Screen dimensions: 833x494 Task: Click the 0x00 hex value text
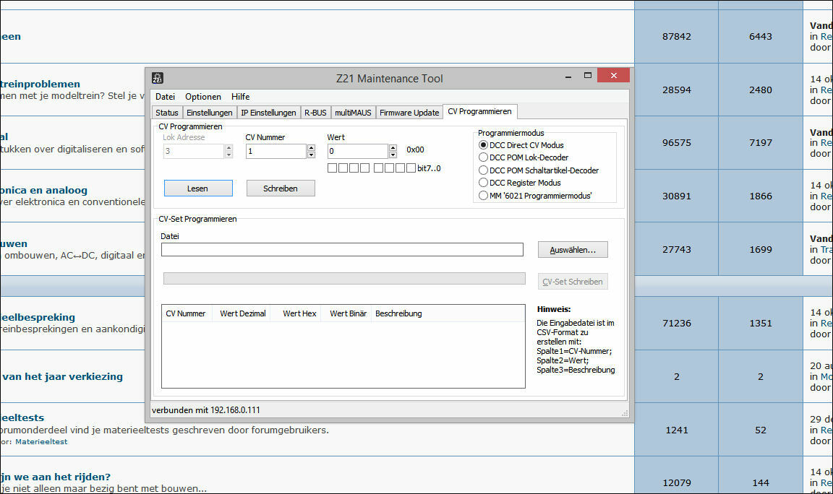coord(416,149)
